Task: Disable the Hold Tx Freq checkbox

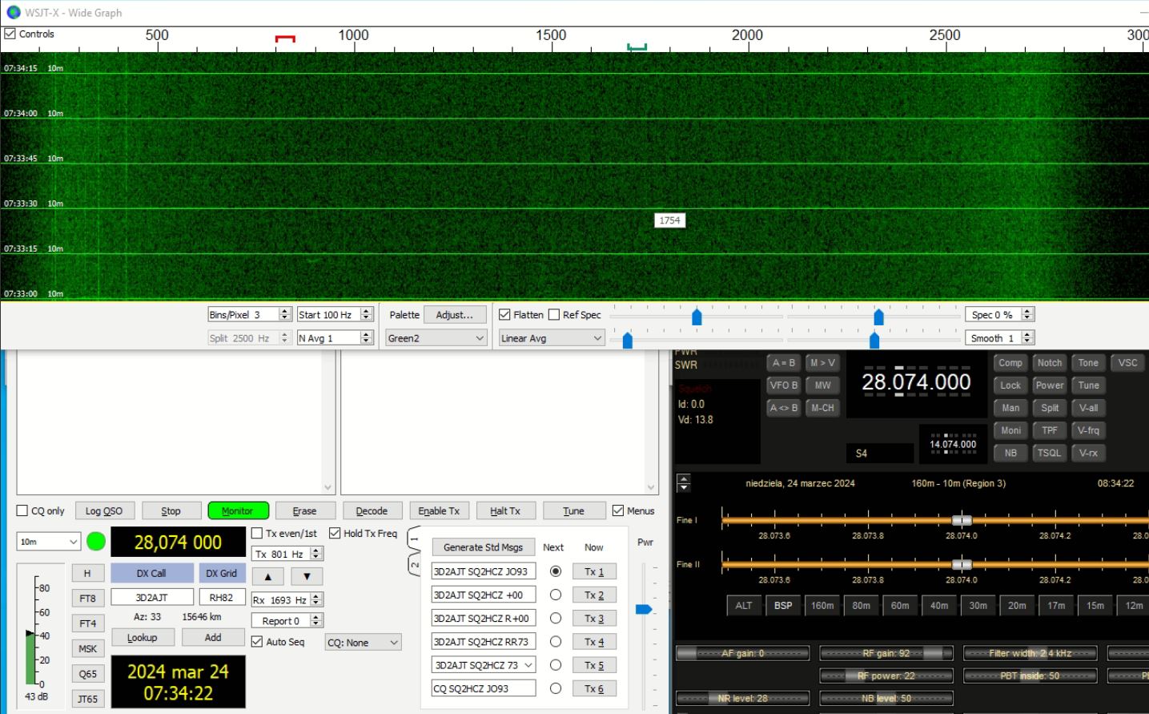Action: point(335,533)
